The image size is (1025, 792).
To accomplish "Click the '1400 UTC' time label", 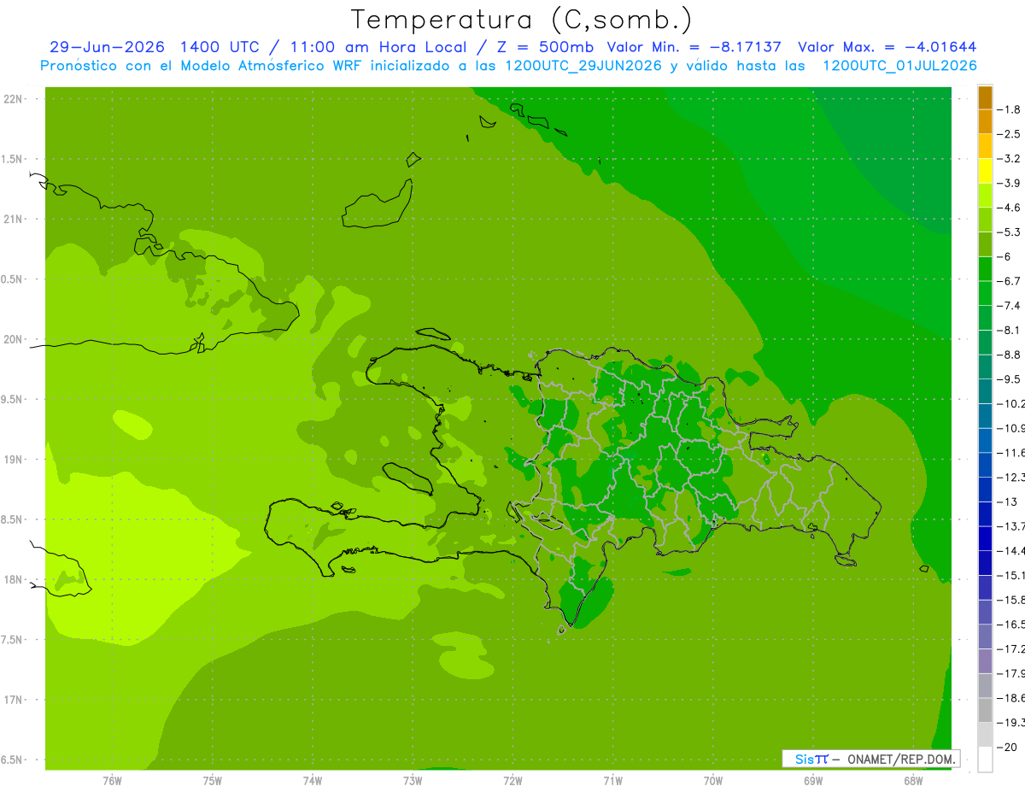I will pyautogui.click(x=220, y=47).
